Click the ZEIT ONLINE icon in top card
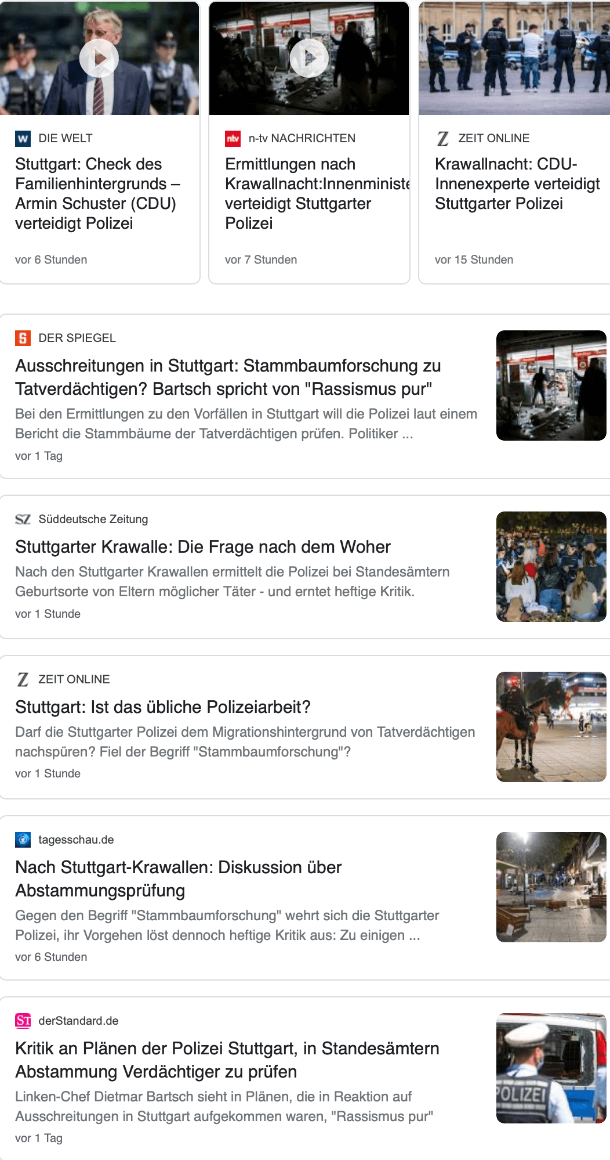 coord(443,138)
